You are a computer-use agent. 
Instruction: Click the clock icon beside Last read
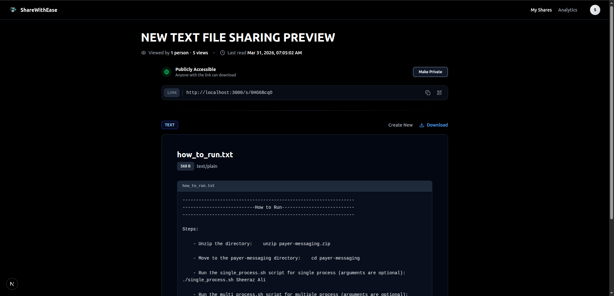[x=223, y=53]
